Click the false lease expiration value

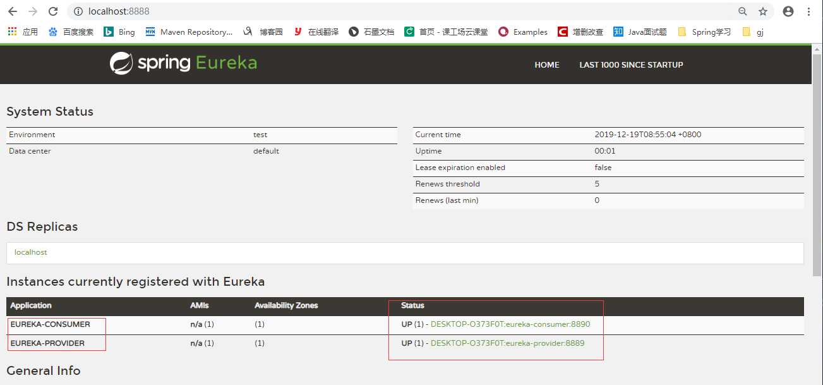603,168
